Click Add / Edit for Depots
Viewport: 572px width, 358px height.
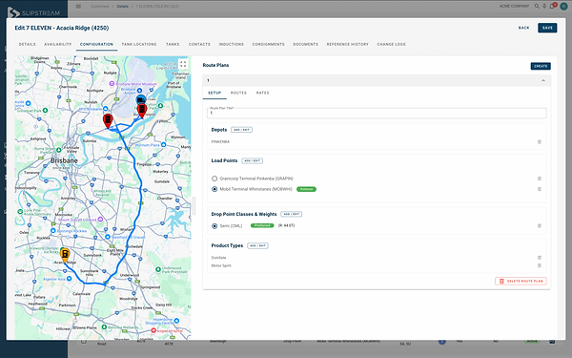[241, 130]
